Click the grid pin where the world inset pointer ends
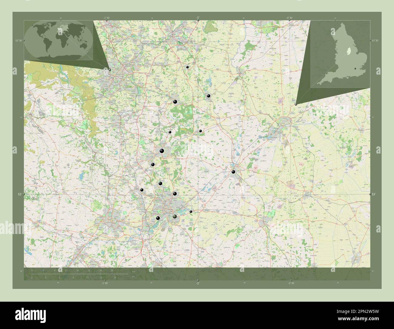This screenshot has width=394, height=329. [x=110, y=70]
